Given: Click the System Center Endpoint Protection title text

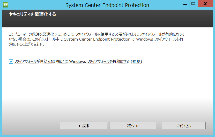Looking at the screenshot, I should (x=107, y=5).
